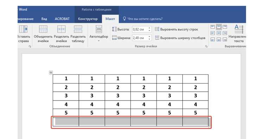Open dialog launcher left of Объединение group
Image resolution: width=264 pixels, height=139 pixels.
click(x=30, y=46)
